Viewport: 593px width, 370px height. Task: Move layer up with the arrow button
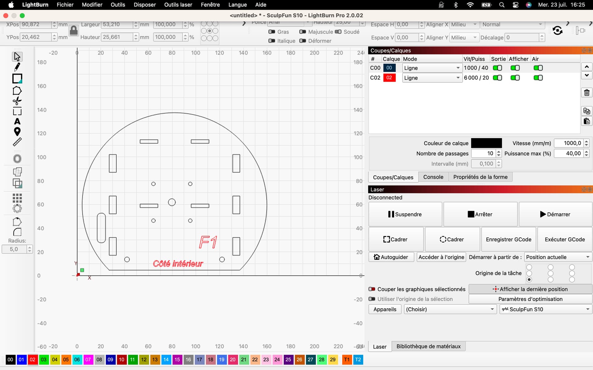coord(587,67)
